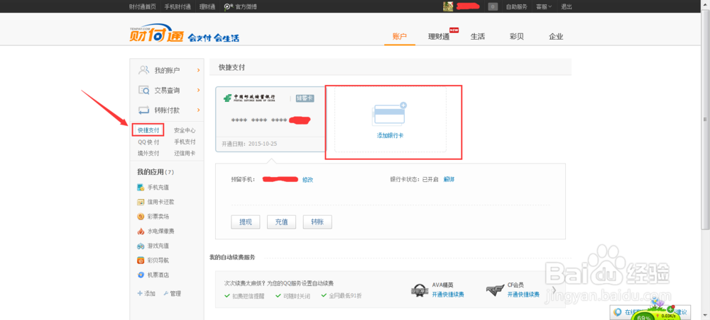The width and height of the screenshot is (710, 320).
Task: Click the plus icon next to 添加
Action: (x=140, y=293)
